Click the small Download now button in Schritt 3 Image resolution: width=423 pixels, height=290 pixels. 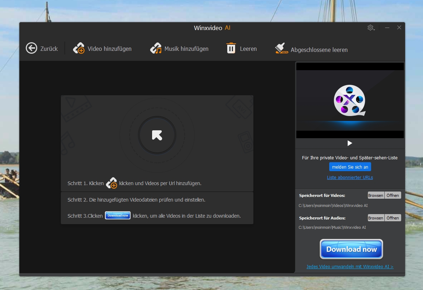pos(118,215)
